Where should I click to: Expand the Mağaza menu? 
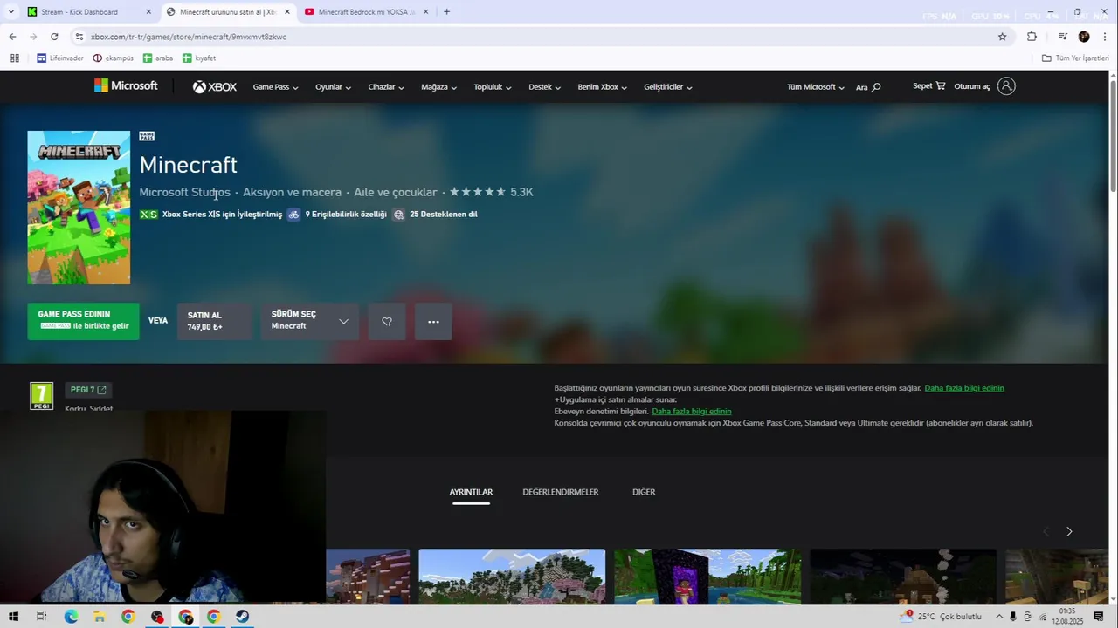coord(438,87)
